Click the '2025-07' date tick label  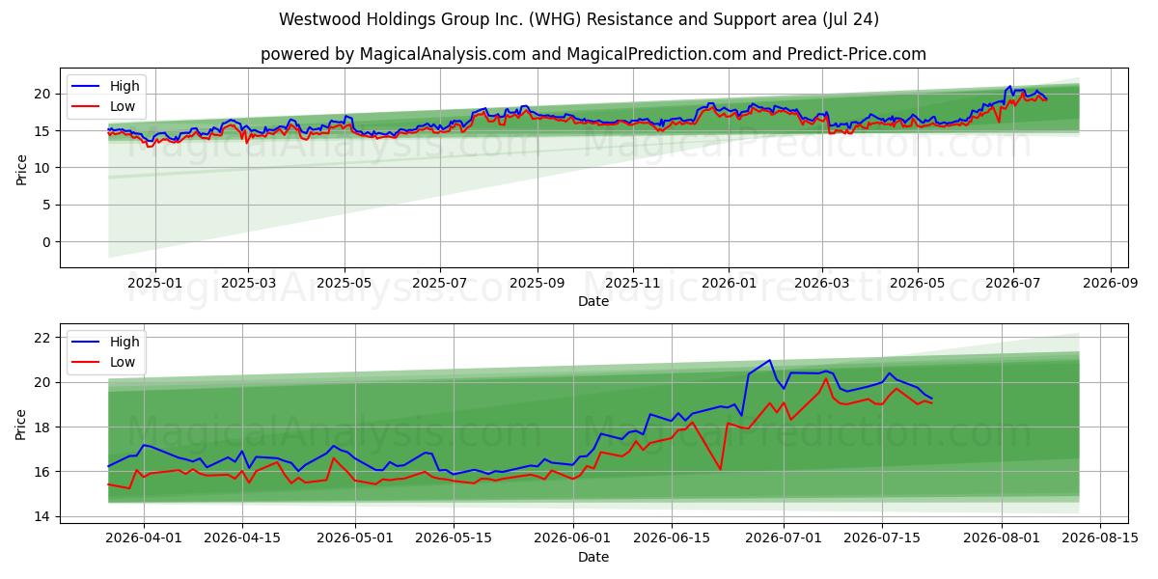click(x=440, y=283)
